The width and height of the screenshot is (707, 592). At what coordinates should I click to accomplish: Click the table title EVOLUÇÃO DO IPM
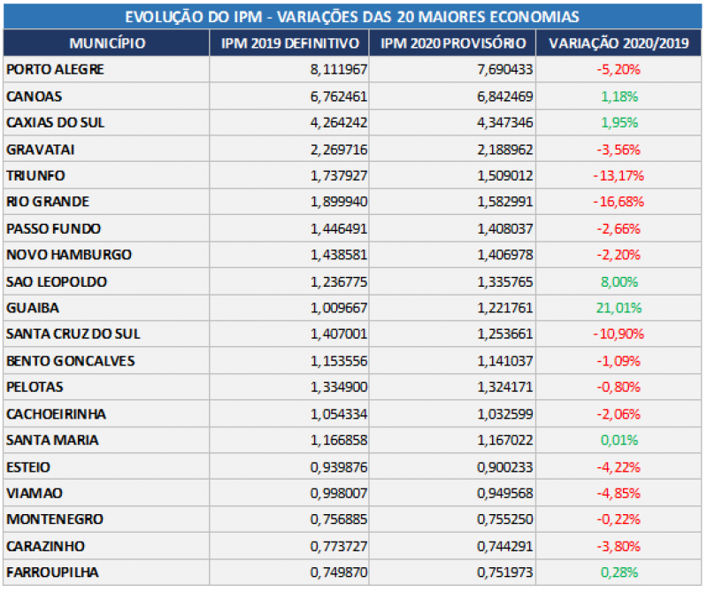point(352,16)
